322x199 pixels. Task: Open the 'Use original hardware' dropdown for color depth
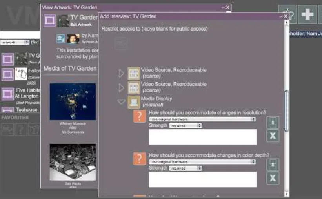point(202,162)
